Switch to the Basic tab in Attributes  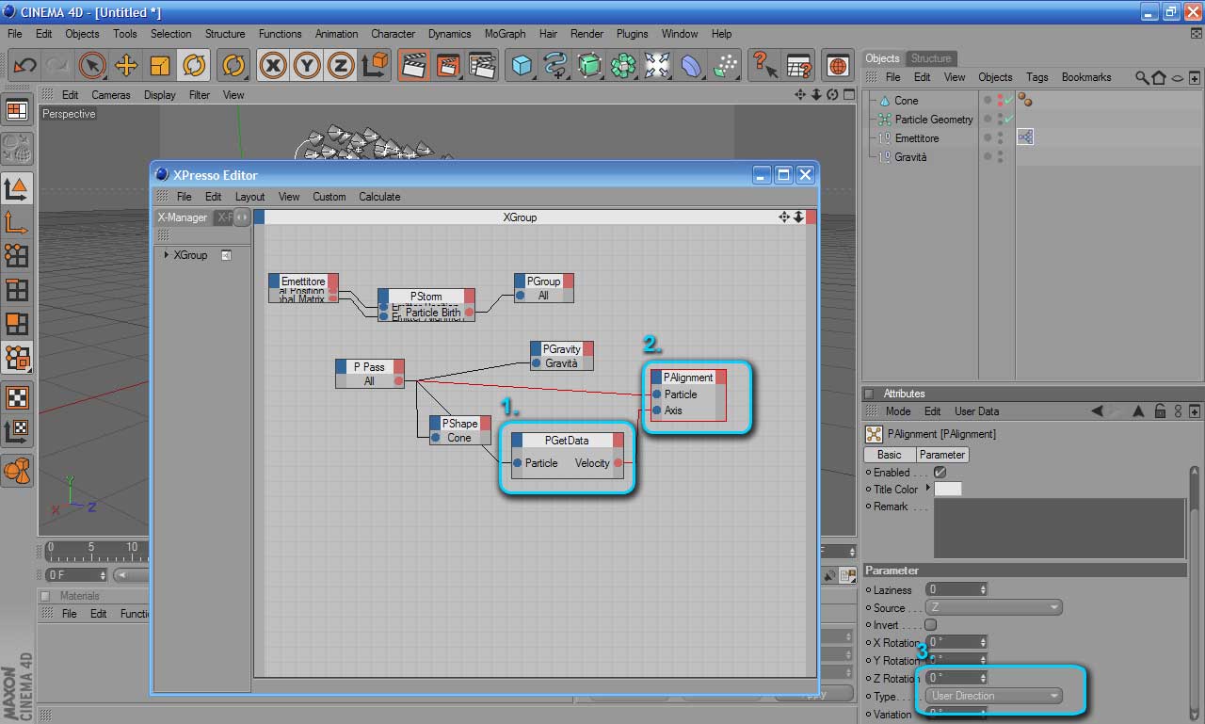pos(889,455)
